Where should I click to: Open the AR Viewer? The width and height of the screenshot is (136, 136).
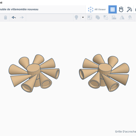97,9
